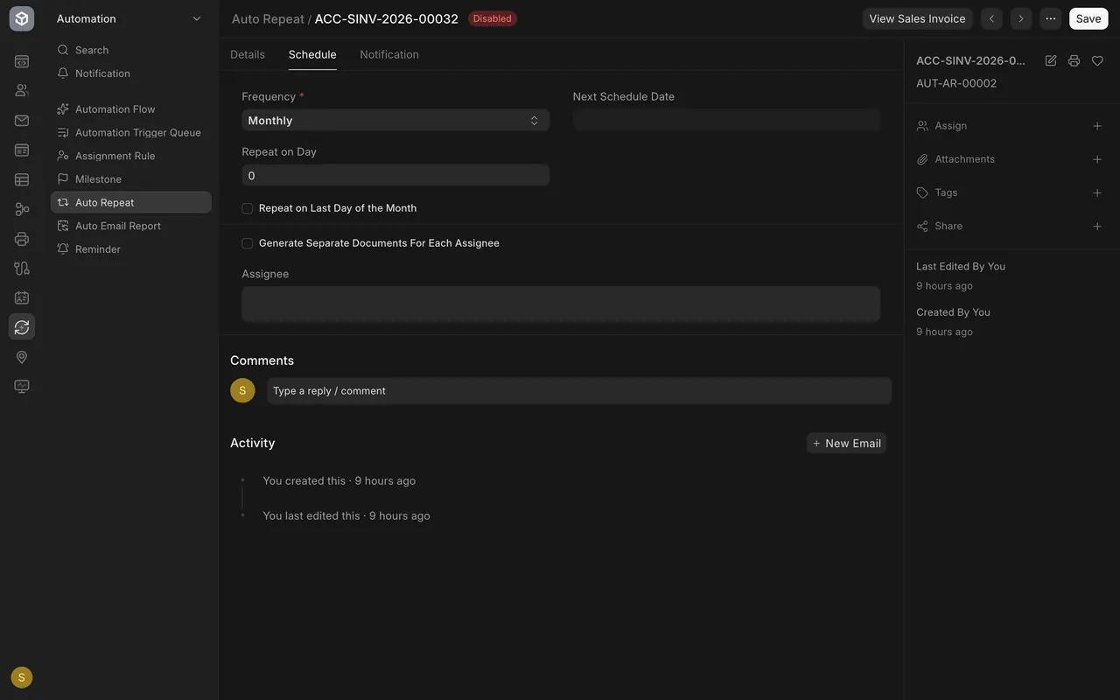Switch to the Notification tab

[389, 54]
